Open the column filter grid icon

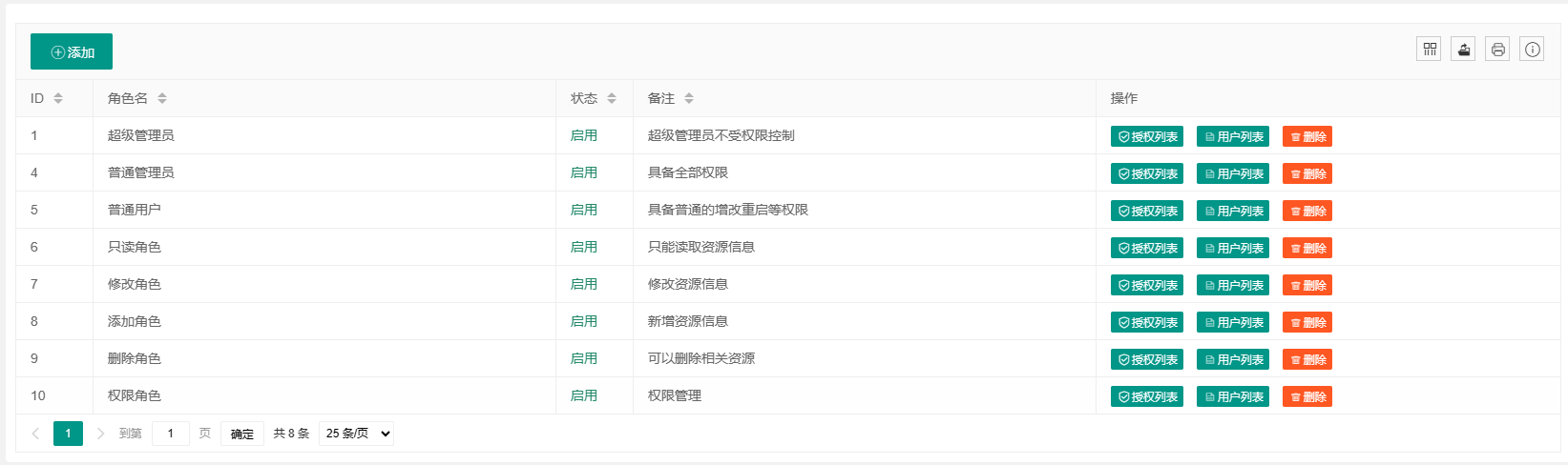point(1429,50)
